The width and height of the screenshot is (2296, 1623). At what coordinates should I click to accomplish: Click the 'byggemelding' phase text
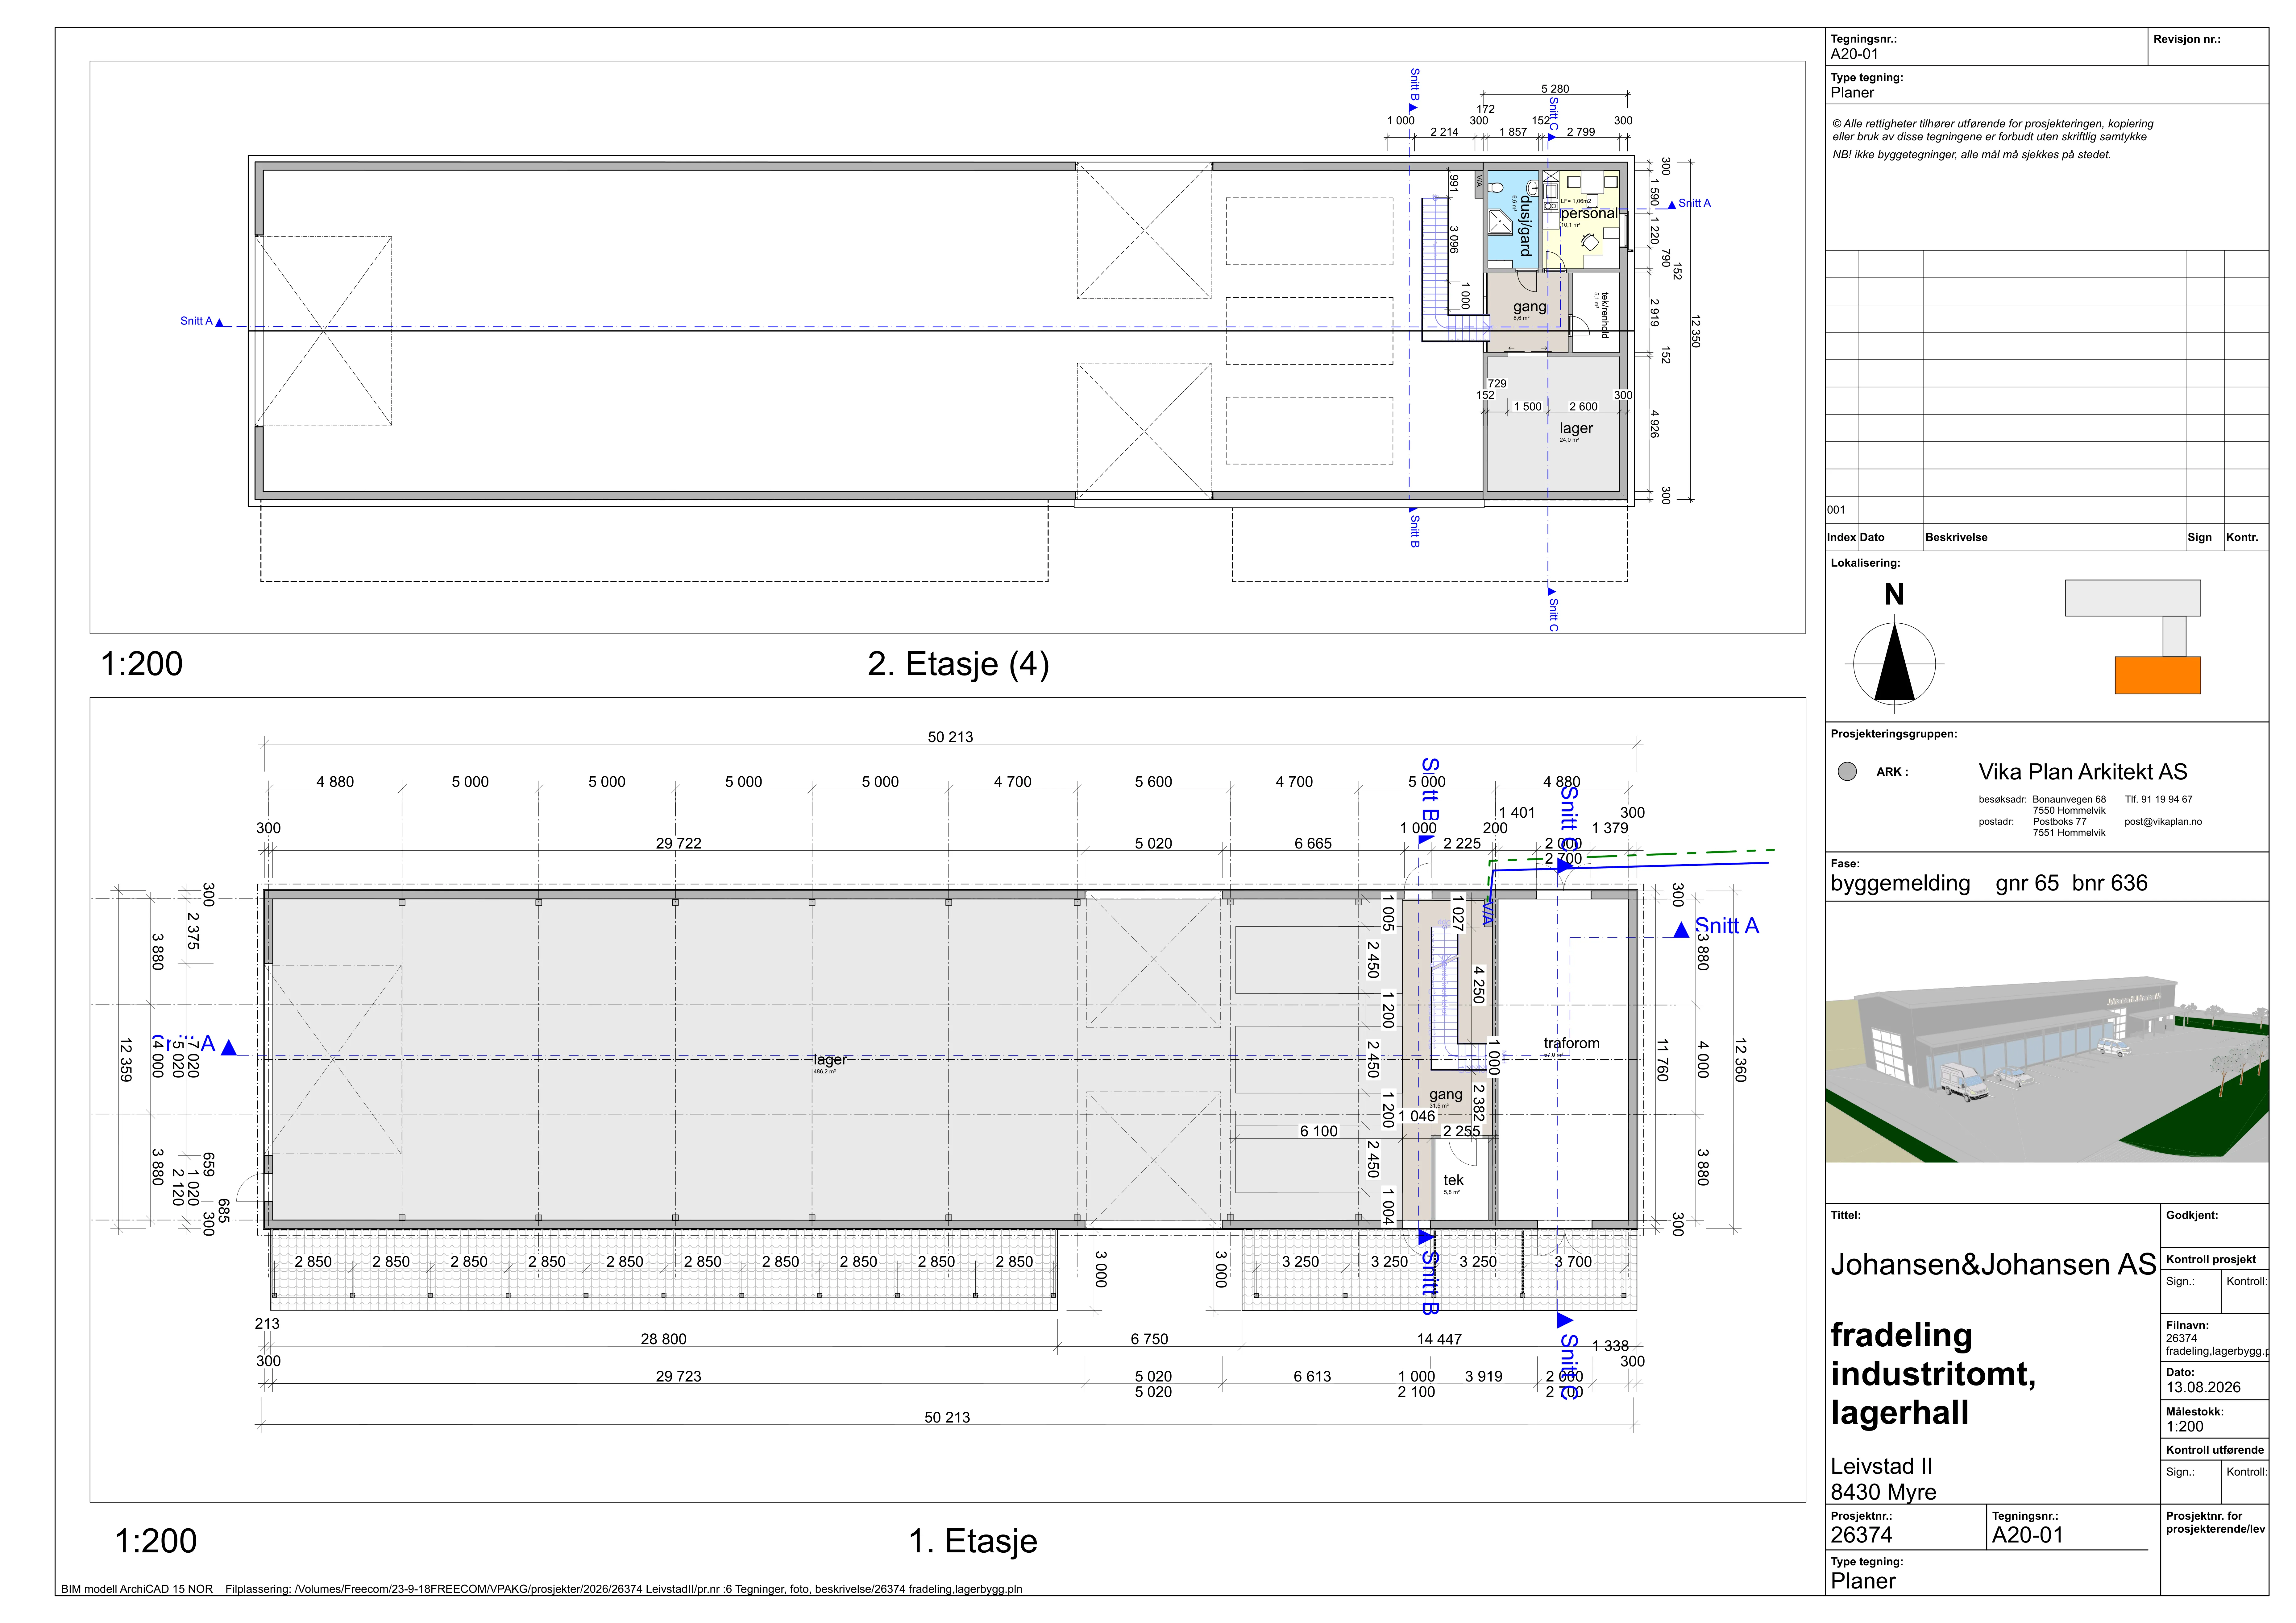(1900, 883)
